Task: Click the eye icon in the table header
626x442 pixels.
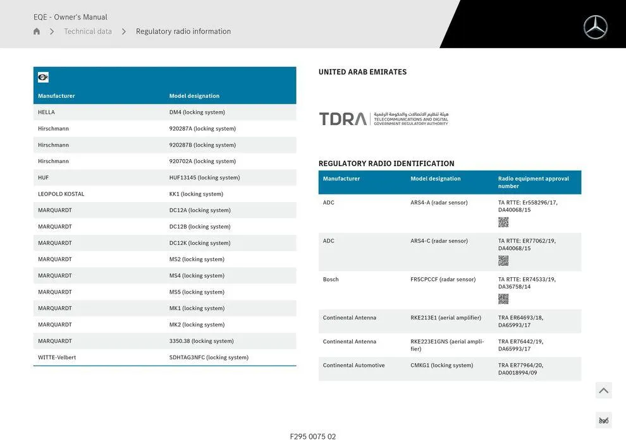Action: pos(42,76)
